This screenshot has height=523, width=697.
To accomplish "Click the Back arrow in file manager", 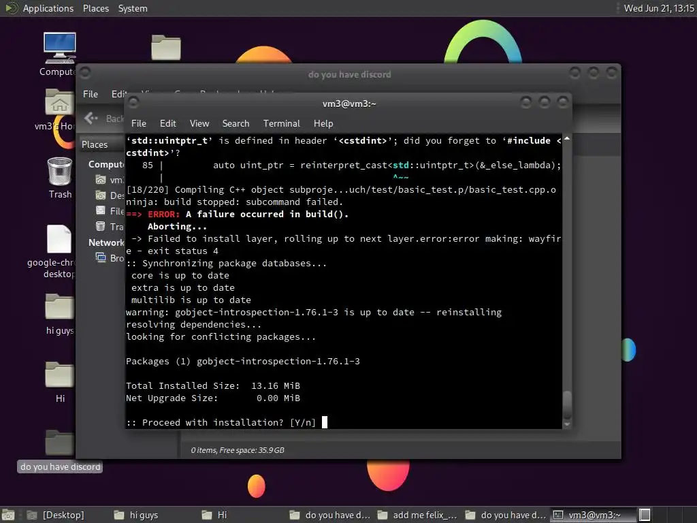I will [91, 118].
